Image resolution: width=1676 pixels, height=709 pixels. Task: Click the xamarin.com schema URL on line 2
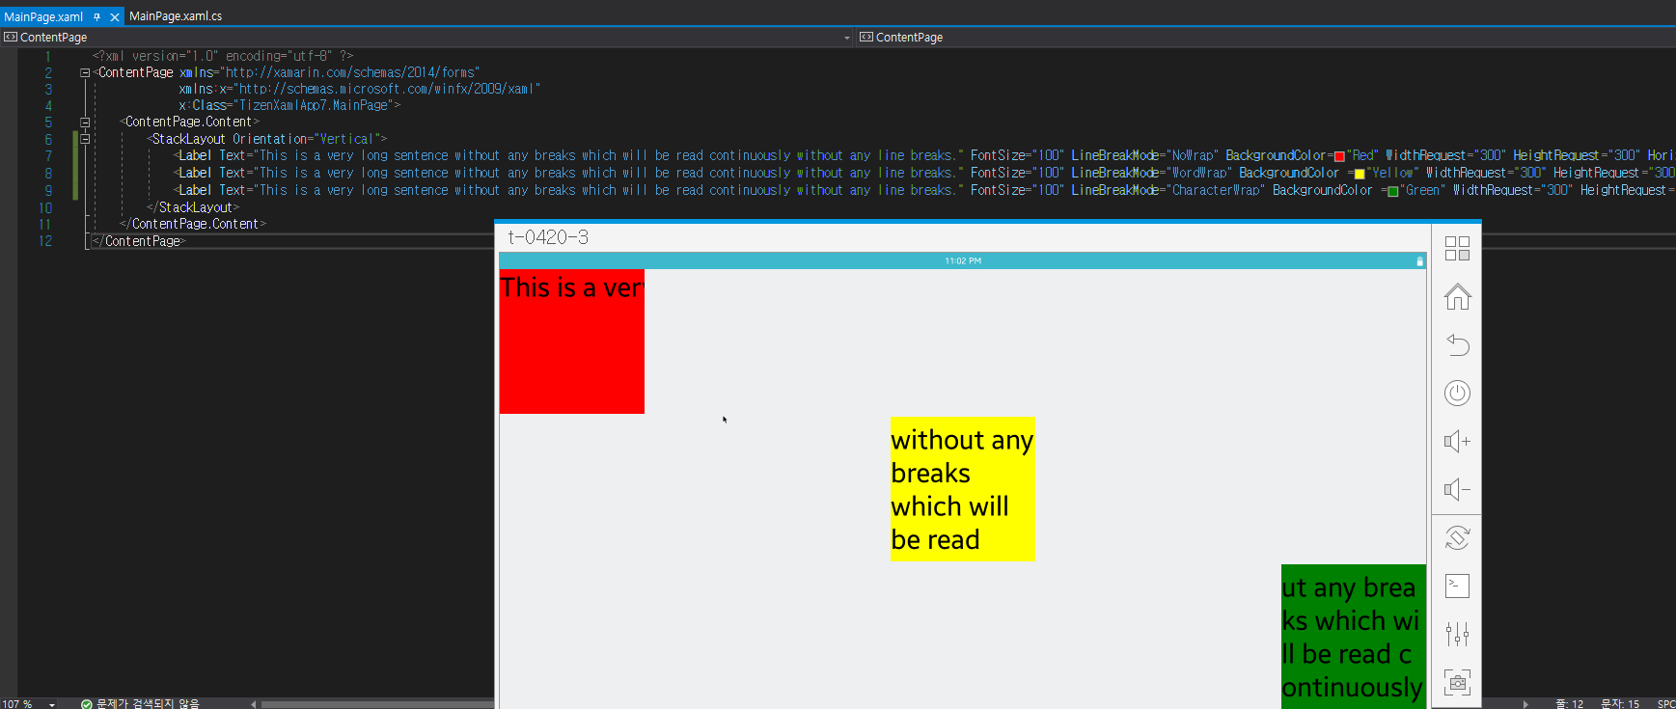[351, 72]
